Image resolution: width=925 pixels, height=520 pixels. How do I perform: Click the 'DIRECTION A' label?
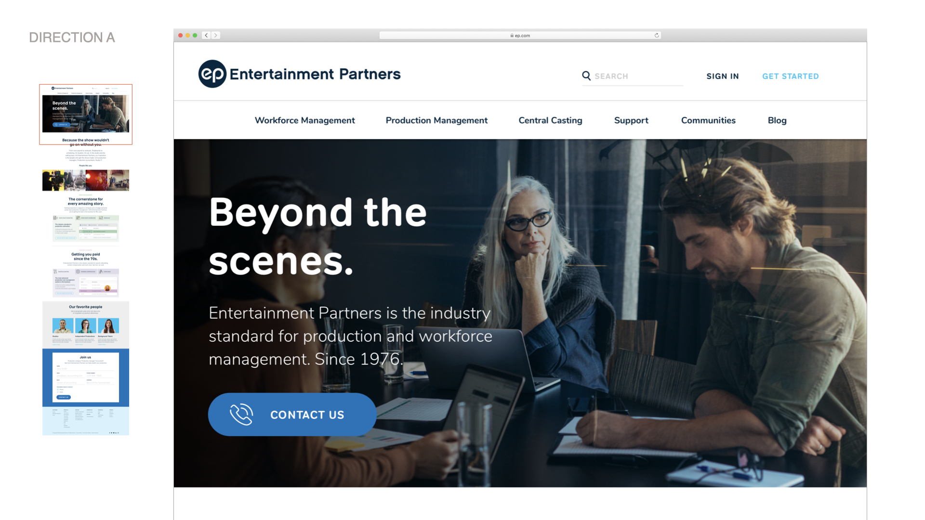72,38
